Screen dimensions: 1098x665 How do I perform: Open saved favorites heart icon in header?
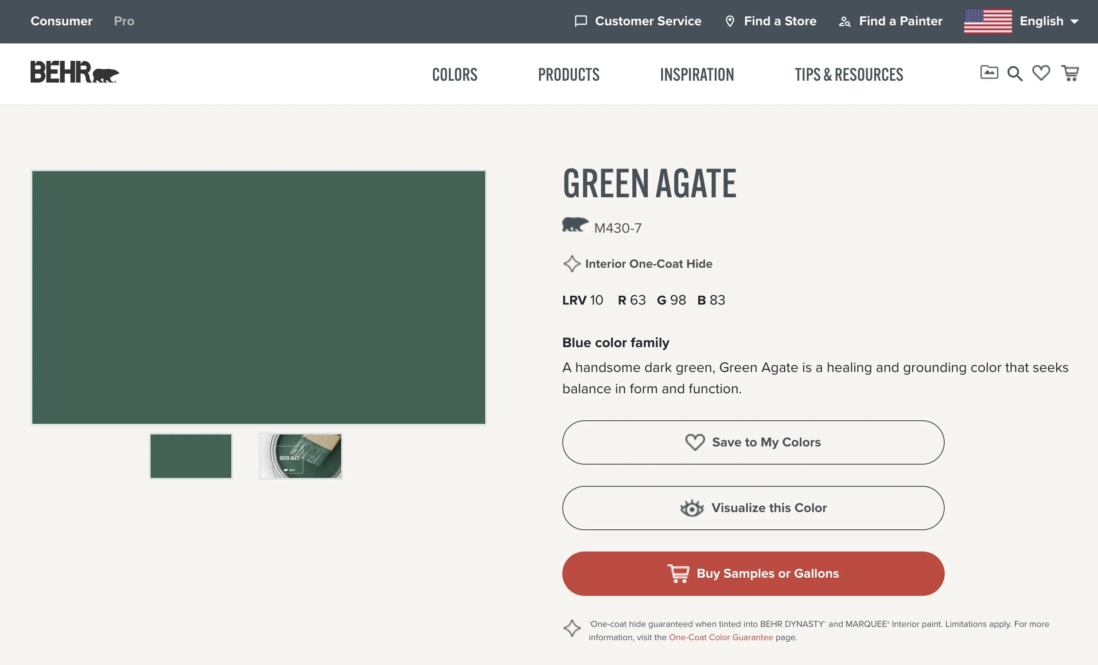coord(1041,73)
